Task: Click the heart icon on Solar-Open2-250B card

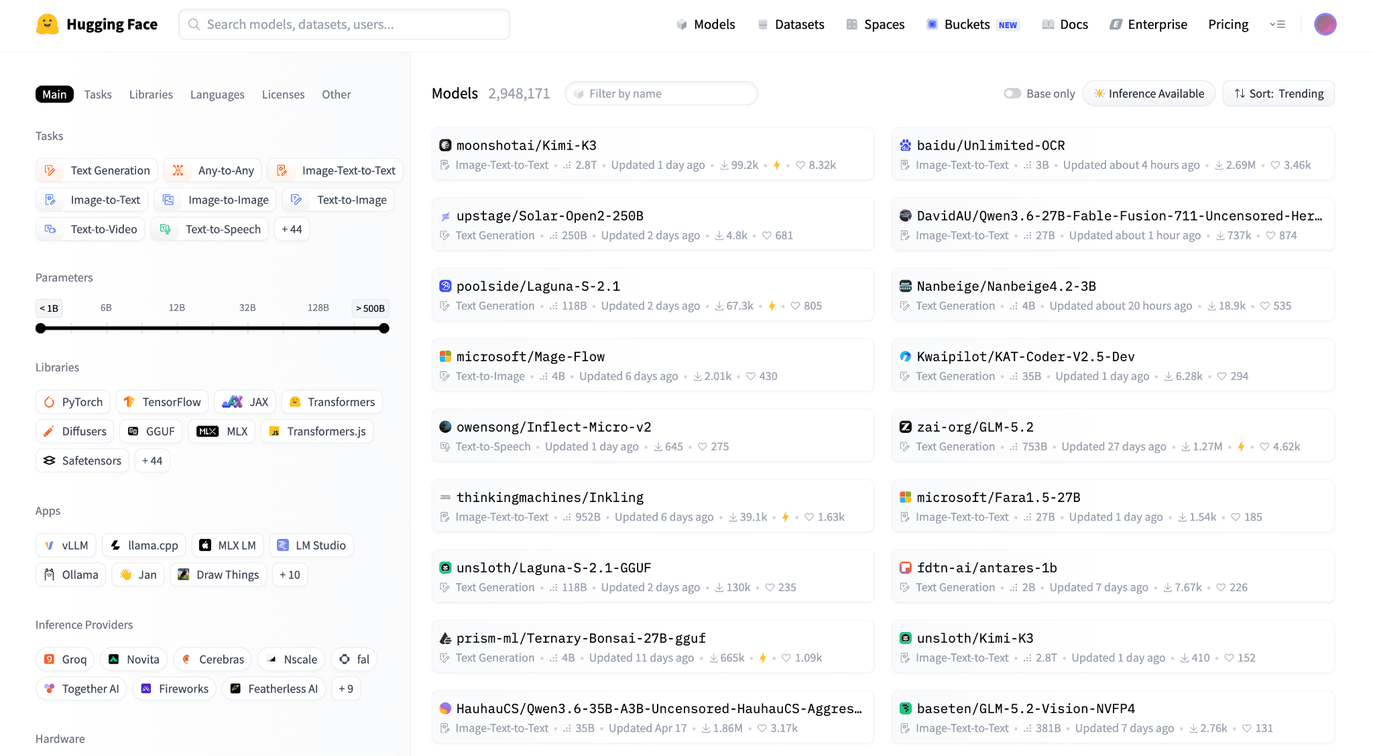Action: tap(767, 235)
